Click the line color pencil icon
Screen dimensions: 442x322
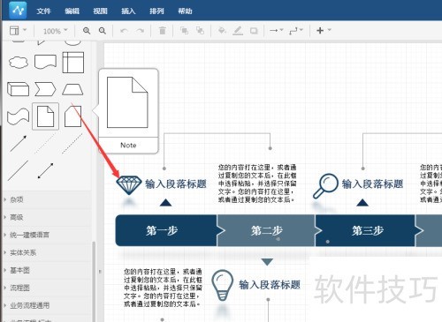click(238, 31)
